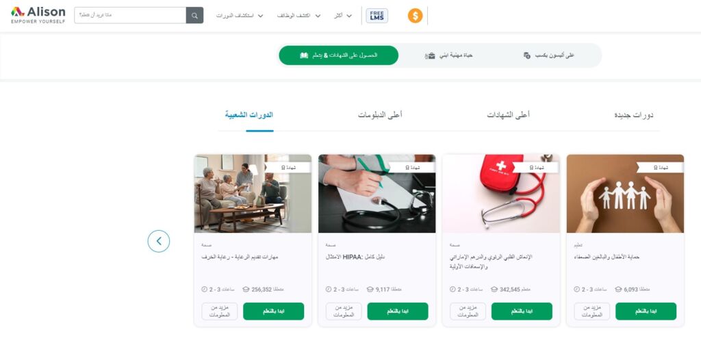Open more info for CPR first aid course
The image size is (701, 339).
tap(468, 312)
